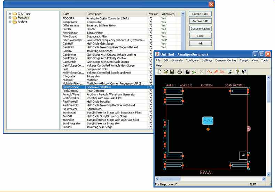Screen dimensions: 275x192
Task: Select the OscillatorSine row
Action: (x=107, y=87)
